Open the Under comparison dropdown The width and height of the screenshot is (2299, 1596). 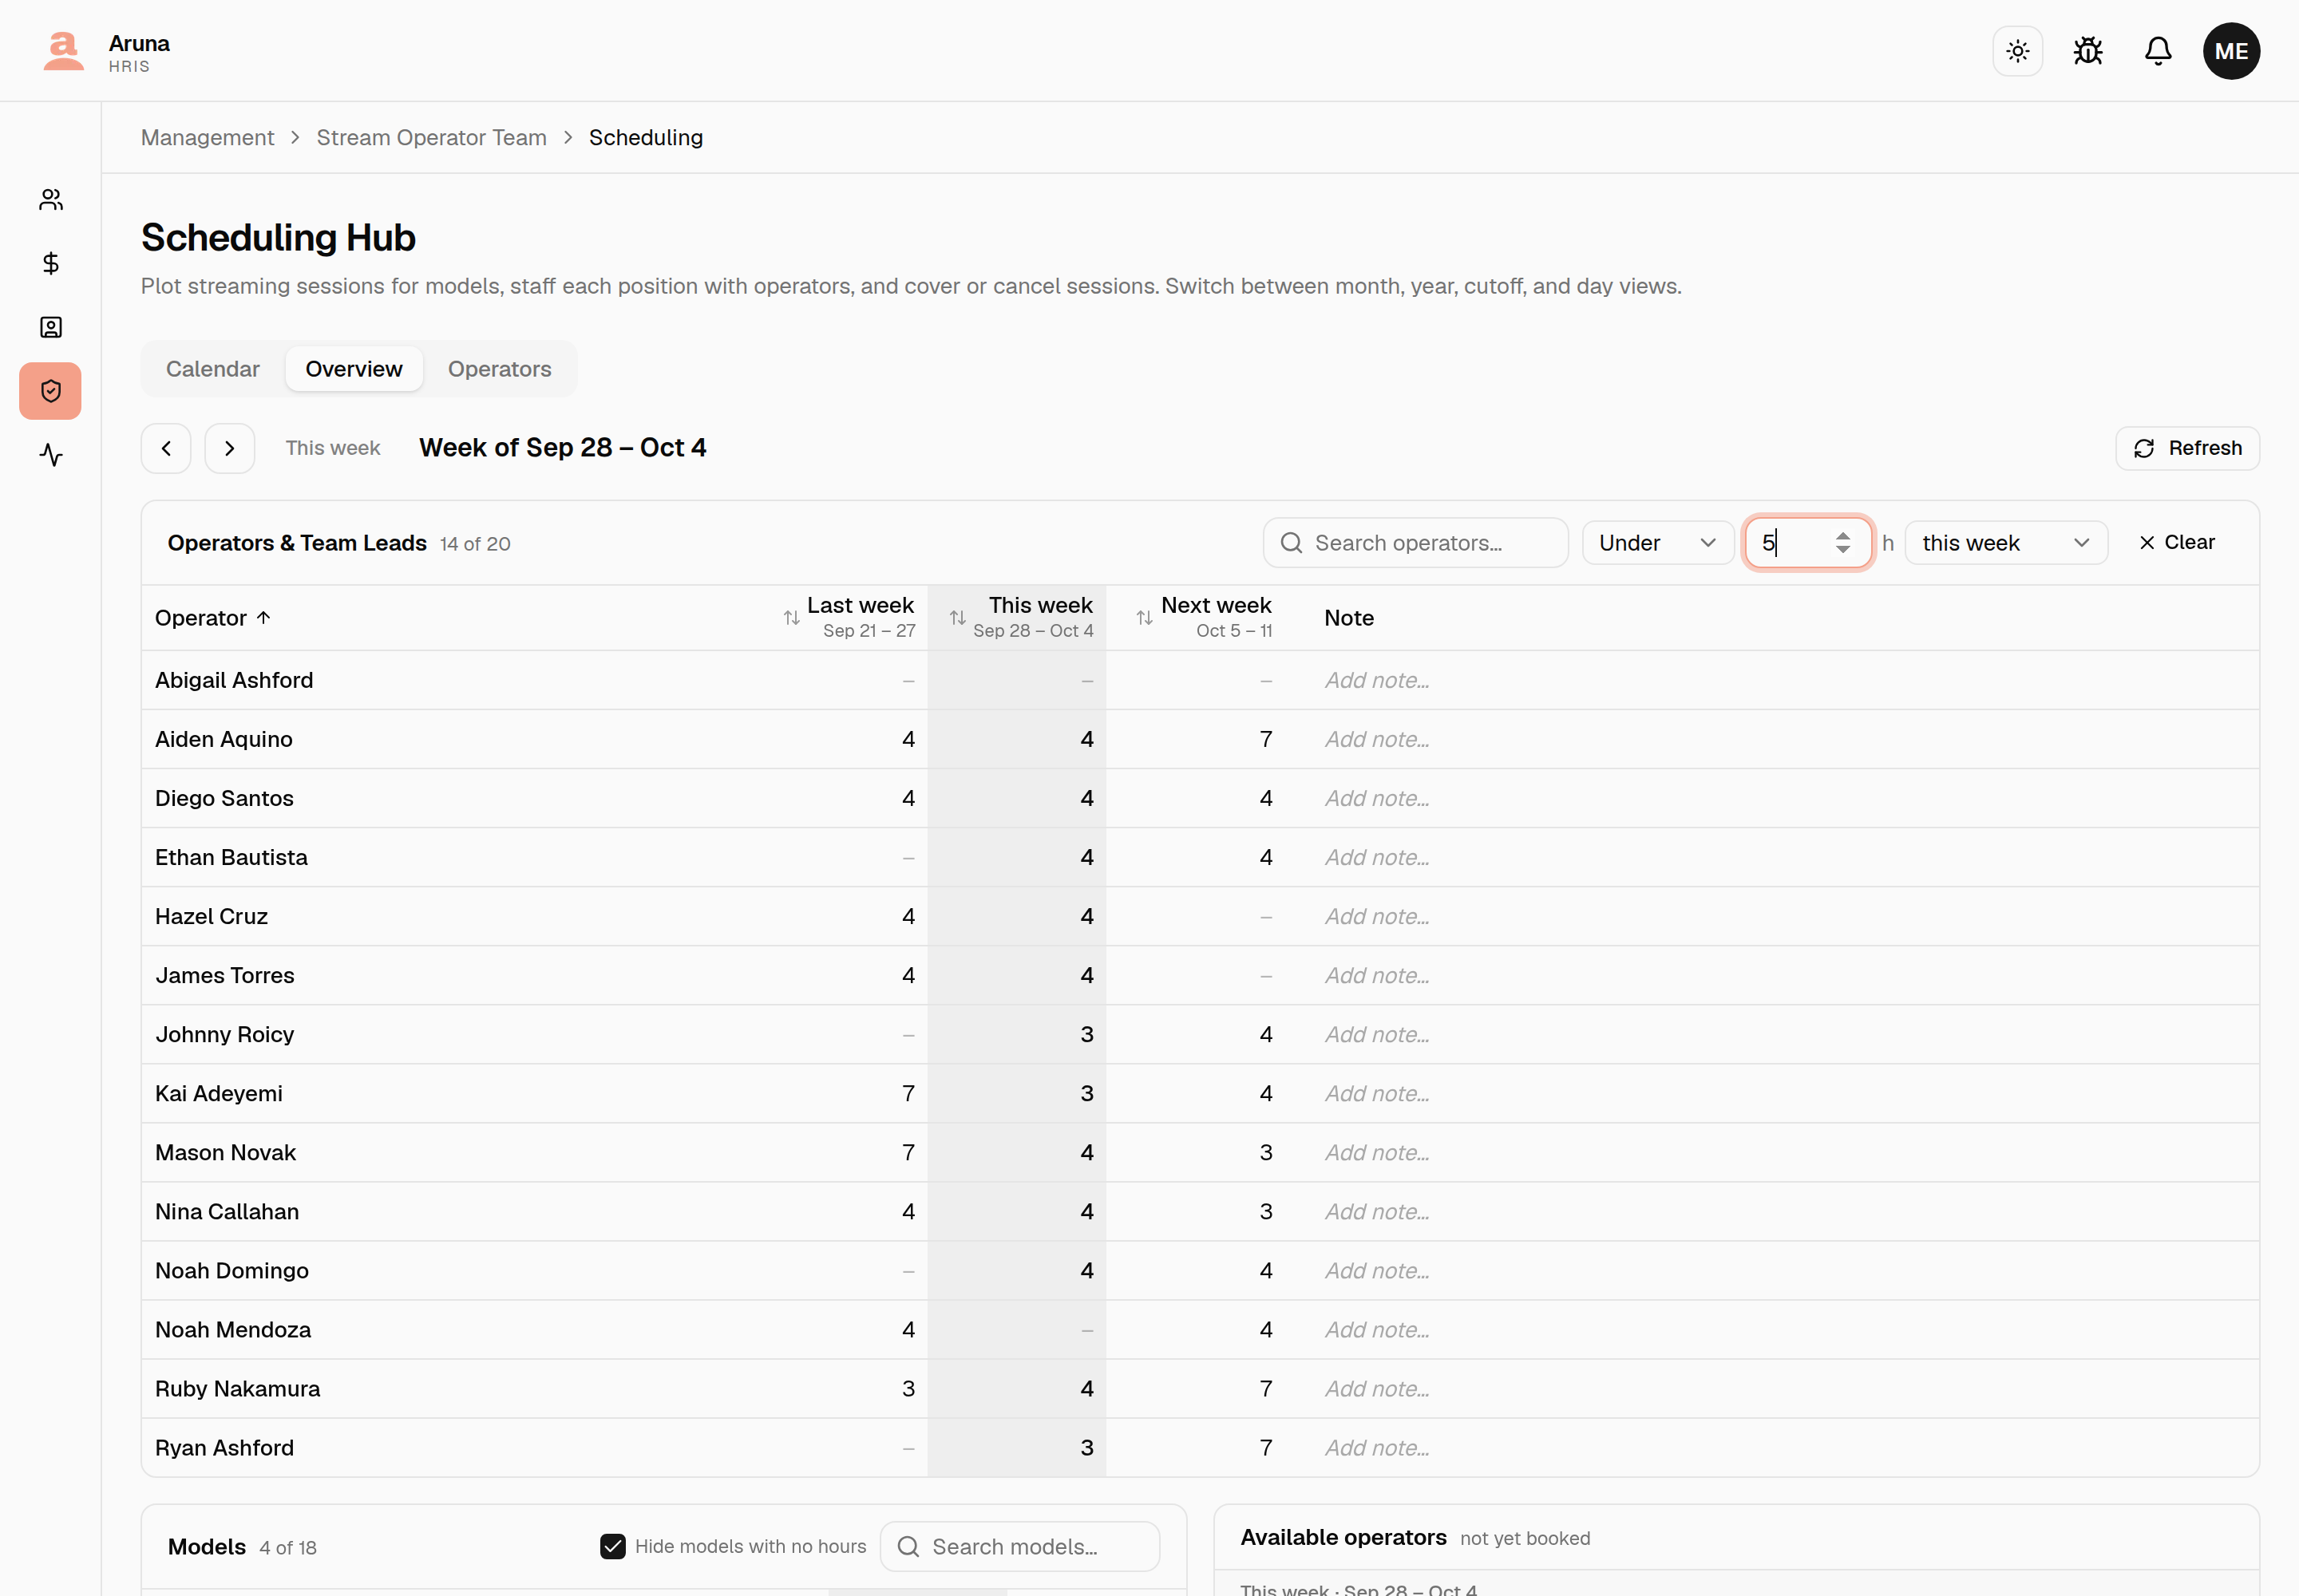[1658, 543]
